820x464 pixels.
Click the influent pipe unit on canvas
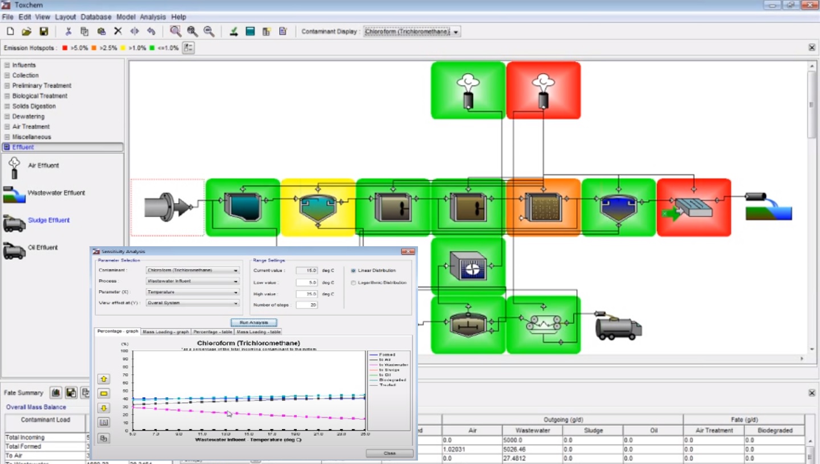169,207
